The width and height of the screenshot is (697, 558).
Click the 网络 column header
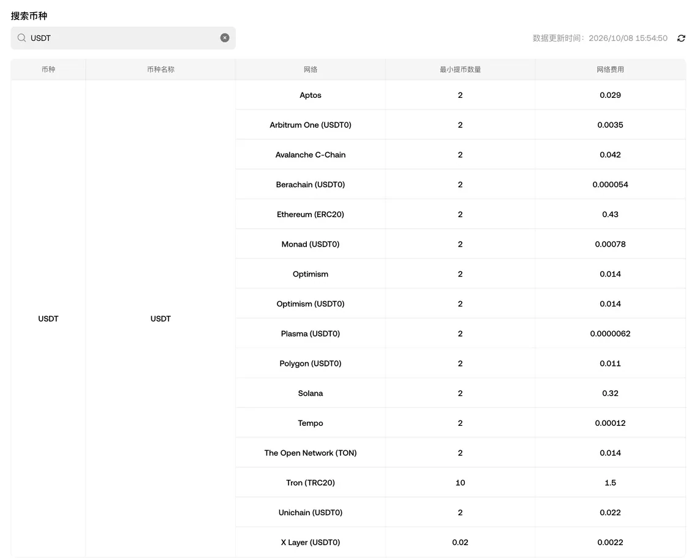tap(311, 69)
